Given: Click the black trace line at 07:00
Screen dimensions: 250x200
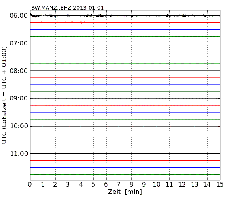Looking at the screenshot, I should pyautogui.click(x=125, y=43).
